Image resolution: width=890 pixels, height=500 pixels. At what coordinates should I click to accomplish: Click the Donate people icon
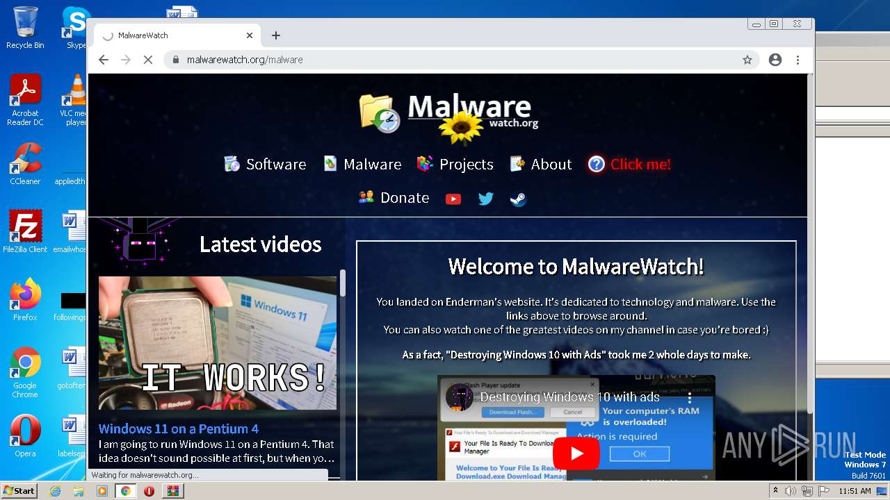(x=366, y=197)
